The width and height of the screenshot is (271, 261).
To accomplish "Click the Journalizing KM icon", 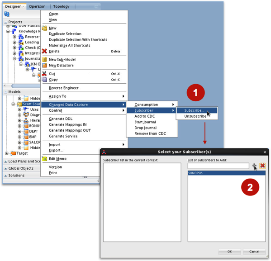I will coord(21,59).
